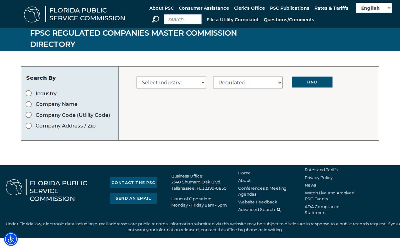Open the Clerk's Office menu

(249, 8)
